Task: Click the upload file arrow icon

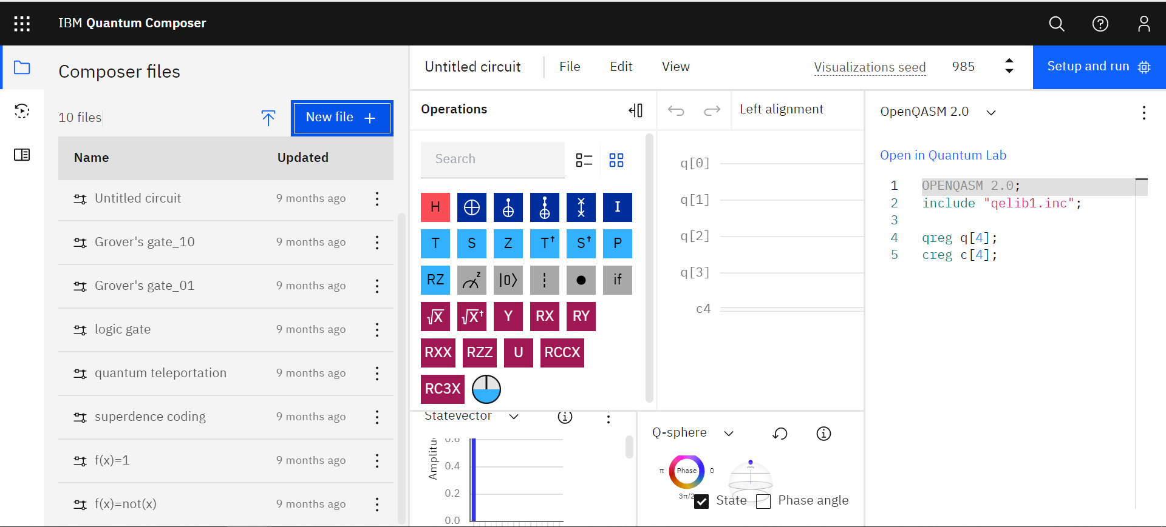Action: (268, 118)
